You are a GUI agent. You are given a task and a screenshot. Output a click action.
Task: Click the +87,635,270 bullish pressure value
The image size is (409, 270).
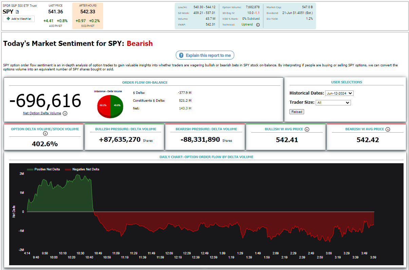(x=120, y=139)
